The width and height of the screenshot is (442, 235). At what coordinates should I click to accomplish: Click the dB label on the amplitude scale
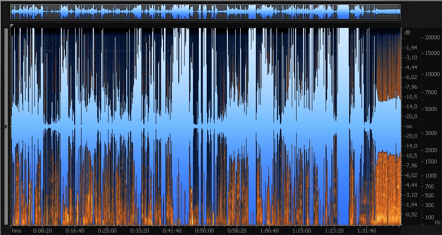(x=407, y=32)
